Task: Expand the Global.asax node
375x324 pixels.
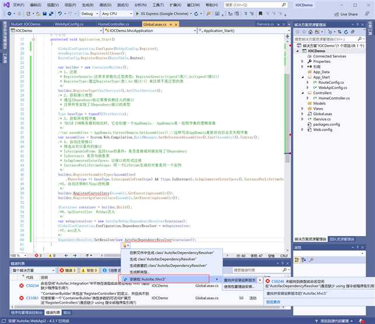Action: pyautogui.click(x=303, y=114)
